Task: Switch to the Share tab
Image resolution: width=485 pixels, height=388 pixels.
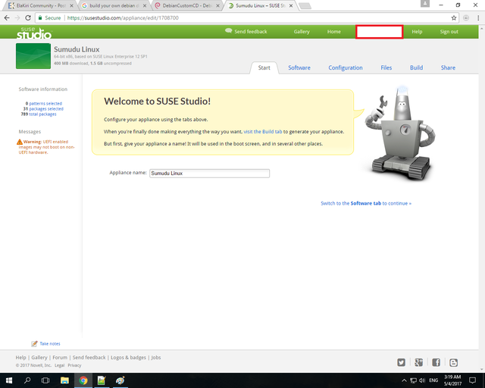Action: [448, 67]
